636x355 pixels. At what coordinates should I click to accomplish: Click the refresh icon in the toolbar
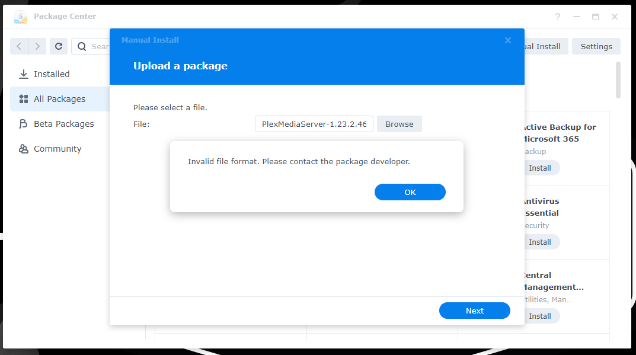(58, 46)
